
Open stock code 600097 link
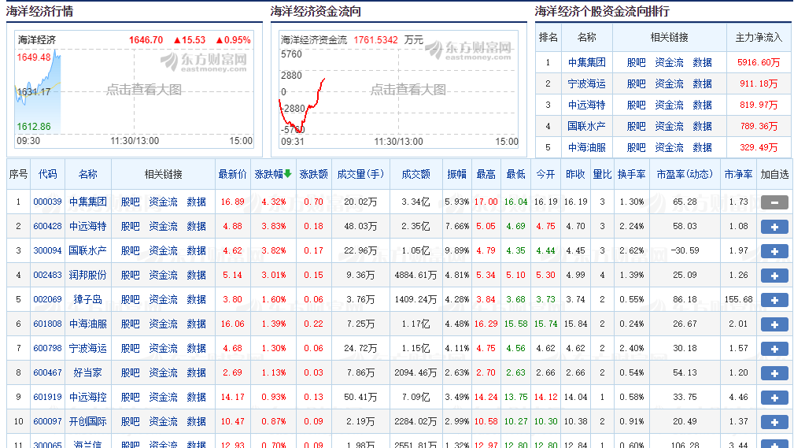coord(47,421)
